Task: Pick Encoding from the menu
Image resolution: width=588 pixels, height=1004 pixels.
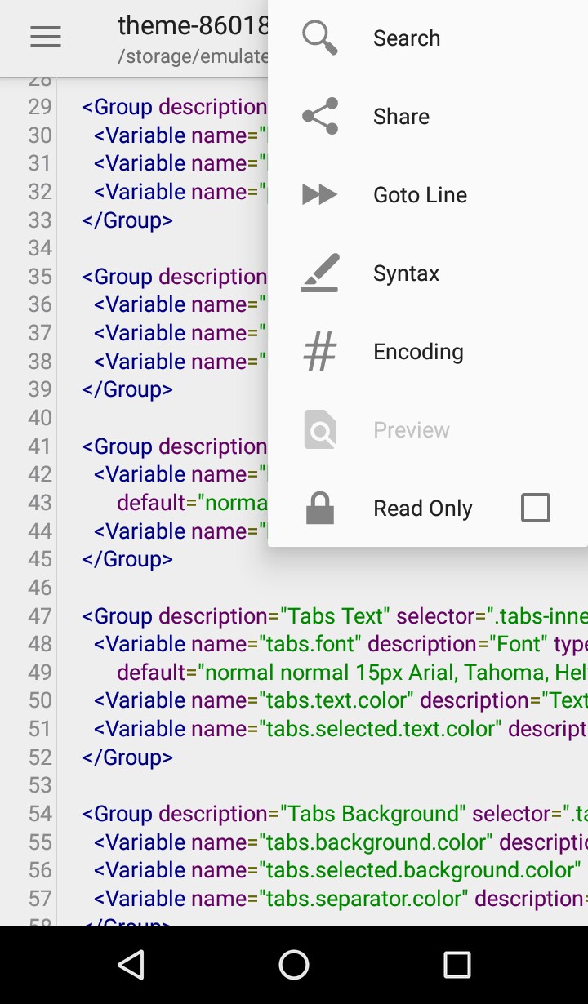Action: 418,352
